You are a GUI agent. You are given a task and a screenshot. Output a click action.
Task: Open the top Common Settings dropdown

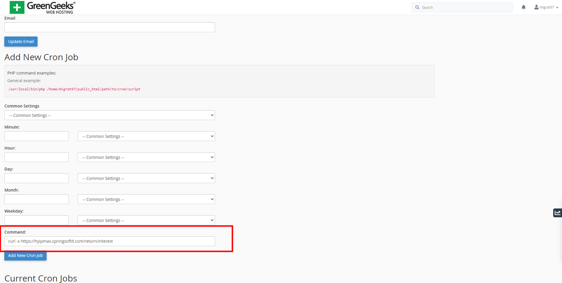pos(110,115)
